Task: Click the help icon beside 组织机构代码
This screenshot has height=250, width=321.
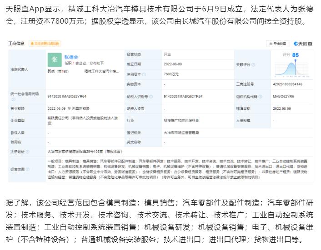Action: tap(260, 96)
